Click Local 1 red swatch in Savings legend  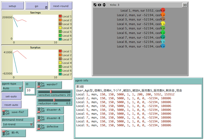point(60,16)
